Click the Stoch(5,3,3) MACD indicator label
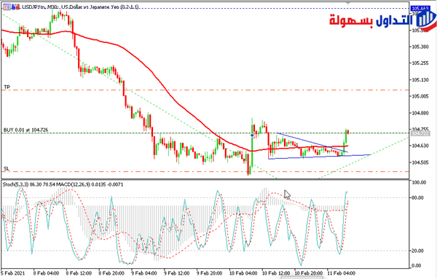Image resolution: width=437 pixels, height=279 pixels. click(x=63, y=184)
